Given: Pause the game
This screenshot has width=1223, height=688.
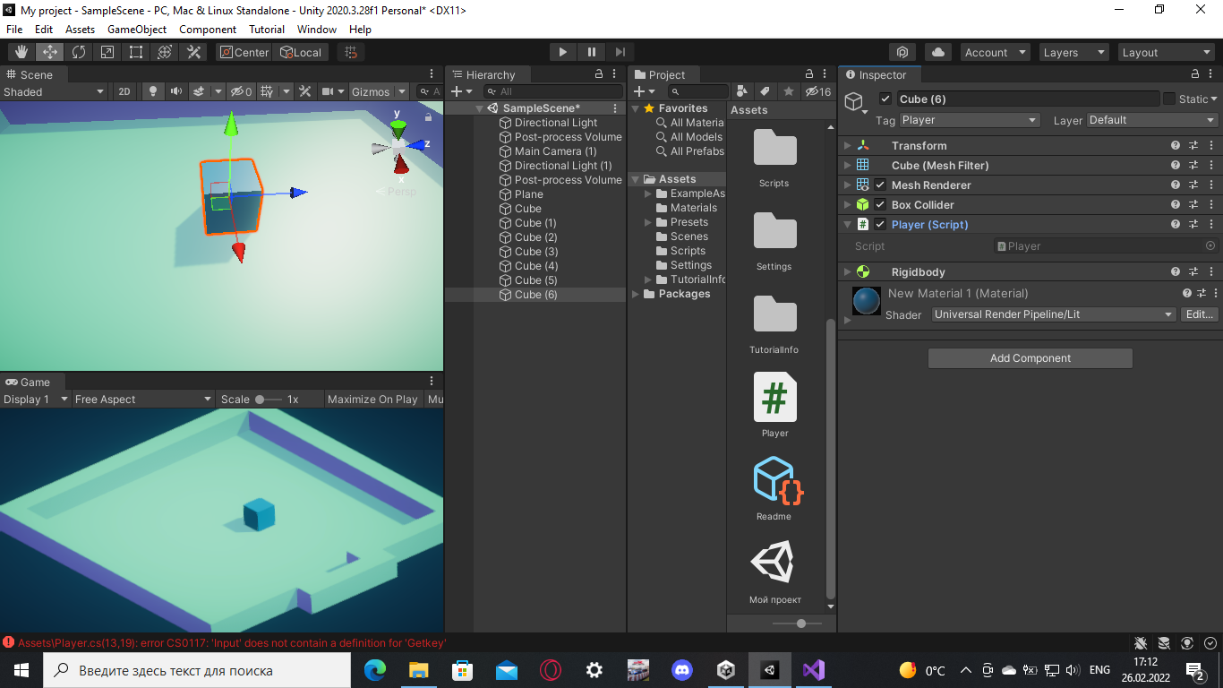Looking at the screenshot, I should [591, 52].
